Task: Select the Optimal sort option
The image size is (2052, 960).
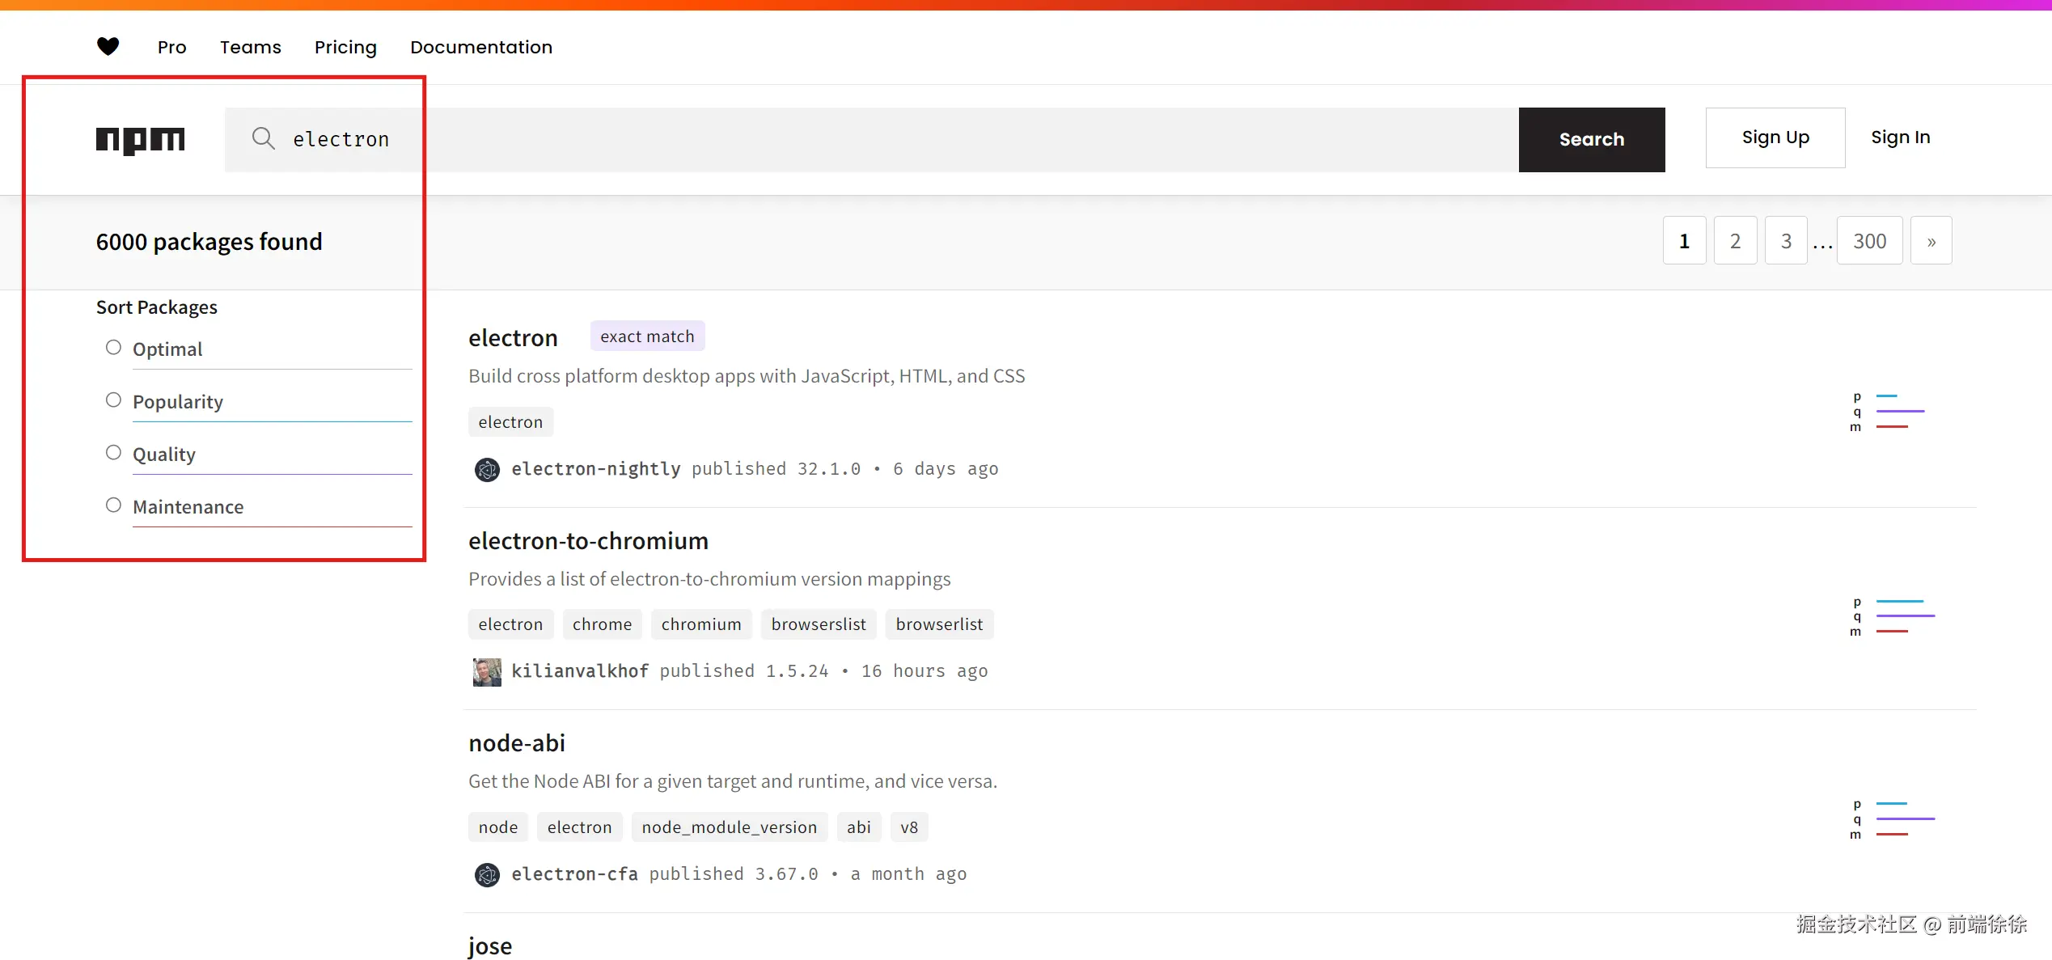Action: tap(113, 348)
